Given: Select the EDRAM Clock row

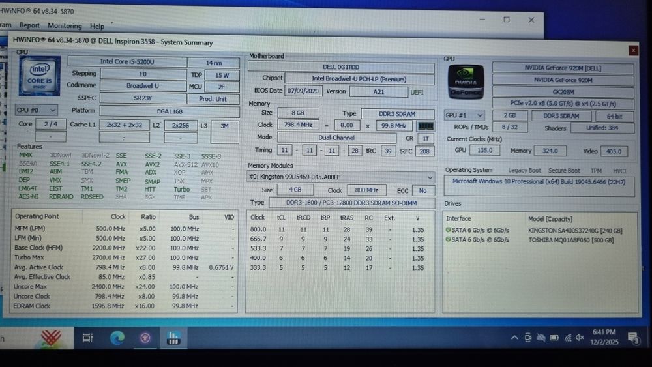Looking at the screenshot, I should pyautogui.click(x=124, y=306).
